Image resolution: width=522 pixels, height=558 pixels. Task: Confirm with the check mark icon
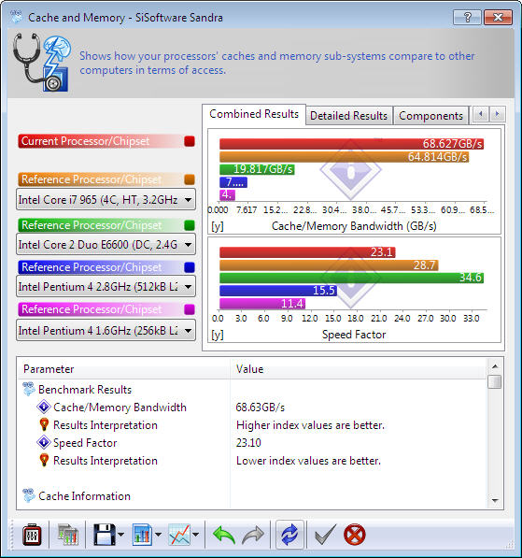click(325, 535)
